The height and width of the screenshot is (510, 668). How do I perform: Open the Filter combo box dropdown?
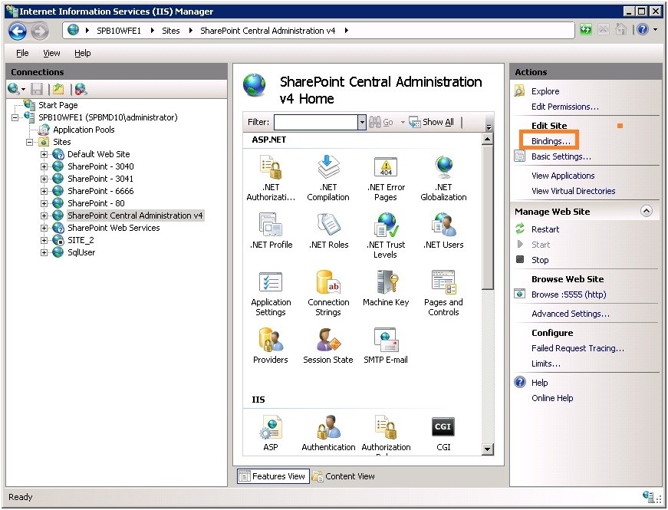point(362,122)
